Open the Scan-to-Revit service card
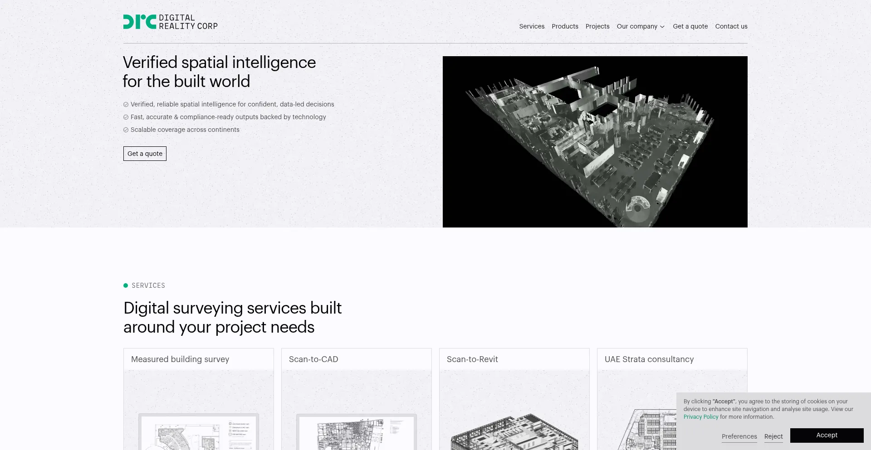The image size is (871, 450). click(514, 399)
